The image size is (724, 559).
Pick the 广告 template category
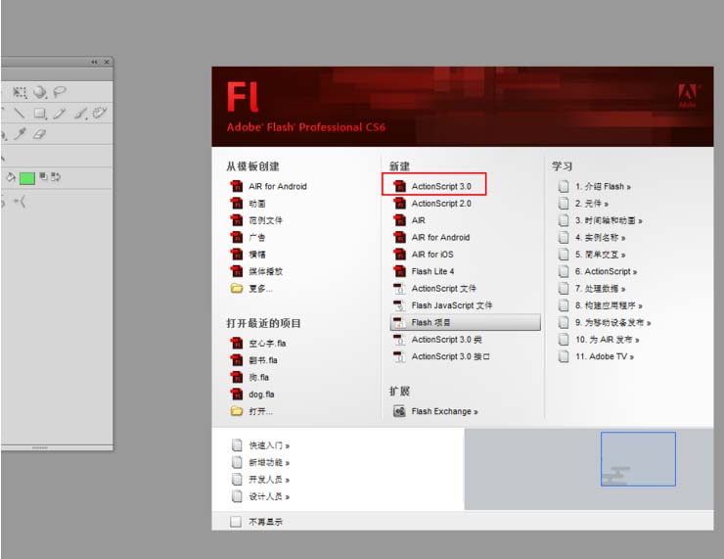[248, 238]
